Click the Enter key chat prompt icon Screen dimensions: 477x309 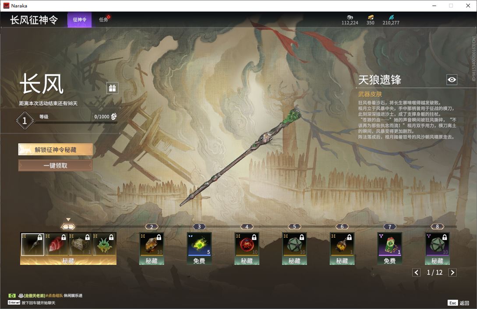pyautogui.click(x=14, y=302)
